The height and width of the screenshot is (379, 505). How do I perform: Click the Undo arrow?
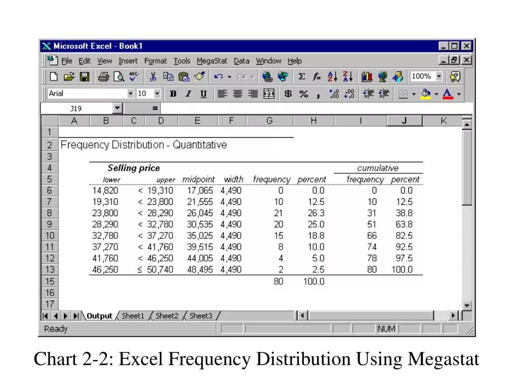pyautogui.click(x=218, y=76)
